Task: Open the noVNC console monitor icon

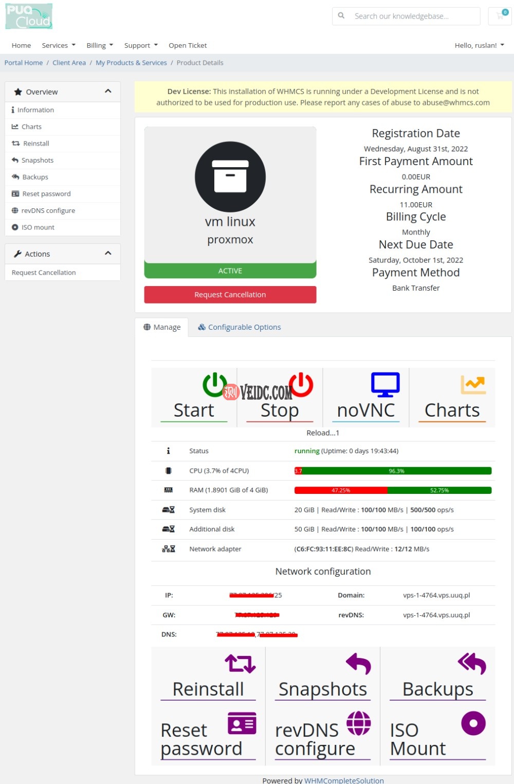Action: [x=385, y=384]
